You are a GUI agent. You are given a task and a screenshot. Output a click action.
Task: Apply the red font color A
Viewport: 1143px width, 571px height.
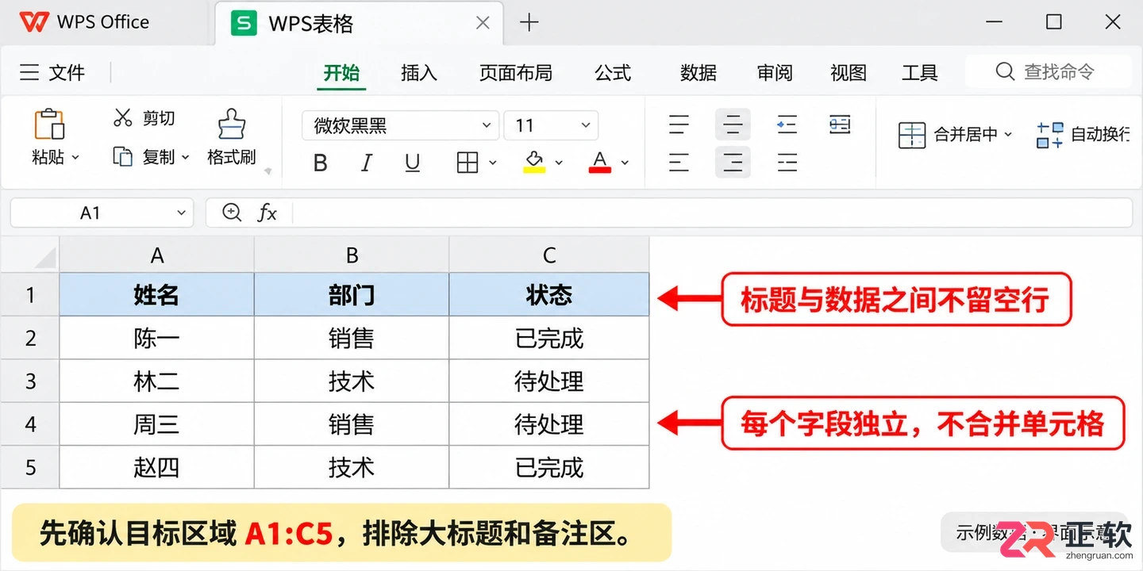pyautogui.click(x=600, y=162)
